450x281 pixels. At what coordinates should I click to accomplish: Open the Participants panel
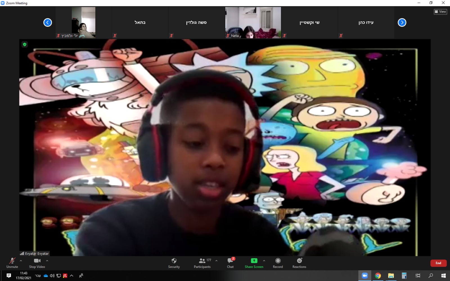point(202,263)
